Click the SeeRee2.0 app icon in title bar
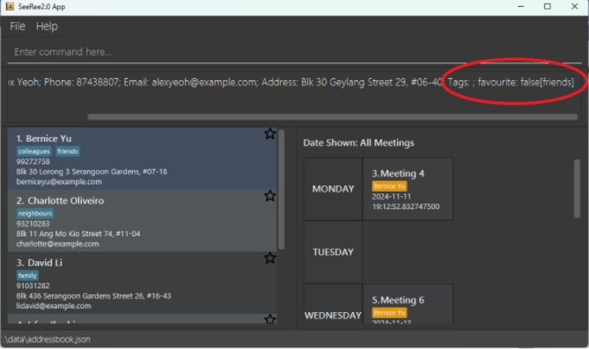This screenshot has width=589, height=349. pos(10,6)
